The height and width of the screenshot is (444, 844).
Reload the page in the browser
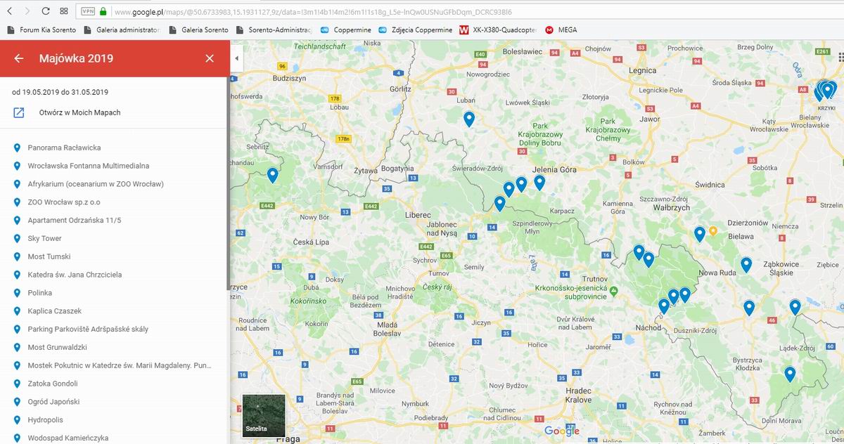click(45, 11)
